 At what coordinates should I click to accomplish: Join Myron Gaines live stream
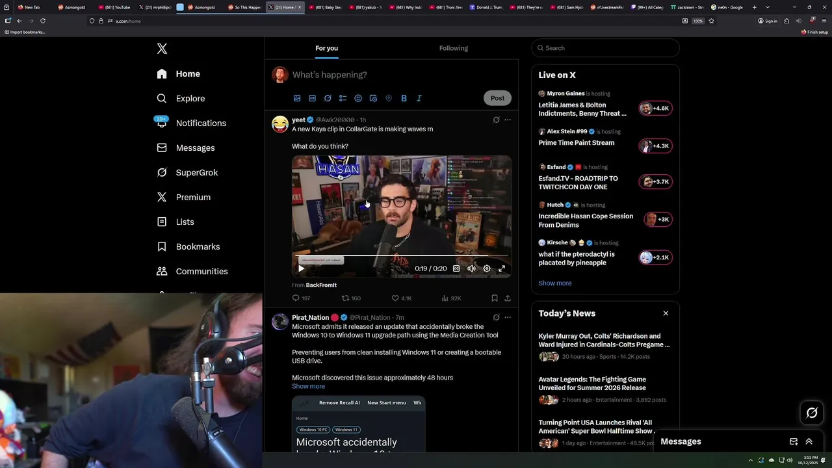(605, 104)
